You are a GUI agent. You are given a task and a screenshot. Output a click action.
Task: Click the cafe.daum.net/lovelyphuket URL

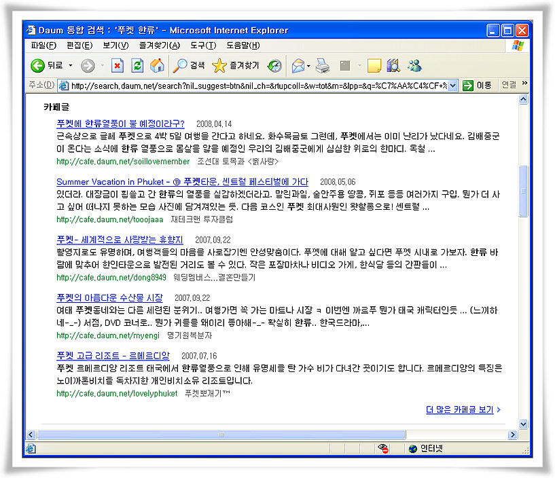pyautogui.click(x=117, y=394)
